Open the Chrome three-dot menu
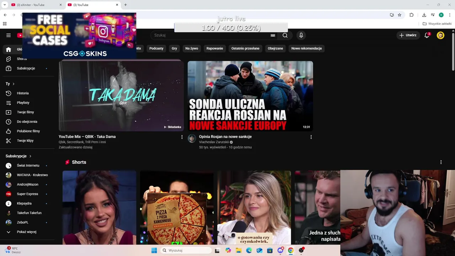The width and height of the screenshot is (455, 256). click(450, 15)
